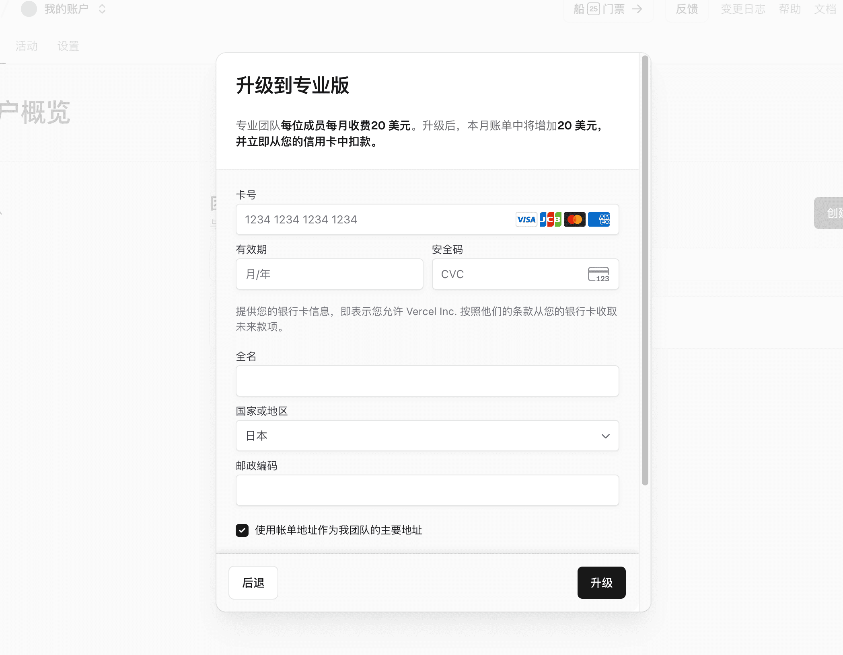The height and width of the screenshot is (655, 843).
Task: Open the 文档 docs link
Action: click(x=825, y=9)
